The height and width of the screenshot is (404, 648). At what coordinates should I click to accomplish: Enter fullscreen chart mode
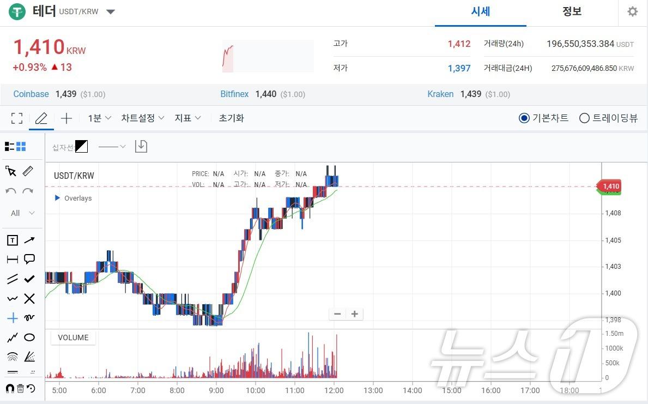[x=17, y=118]
